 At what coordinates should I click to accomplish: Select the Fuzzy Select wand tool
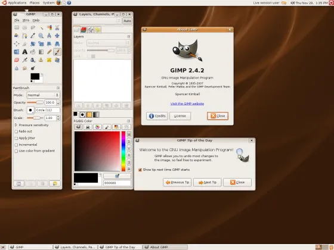41,27
